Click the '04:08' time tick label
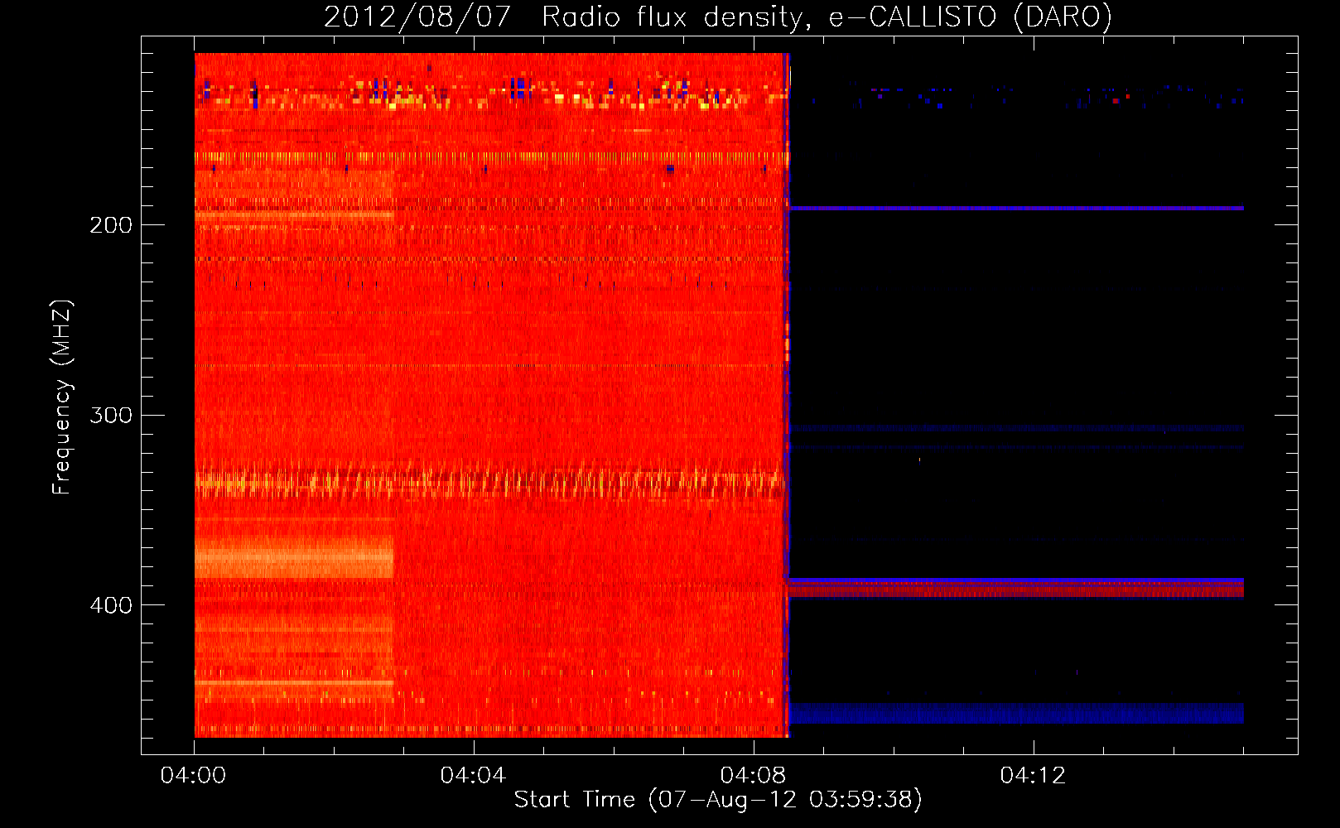The width and height of the screenshot is (1340, 828). coord(753,776)
